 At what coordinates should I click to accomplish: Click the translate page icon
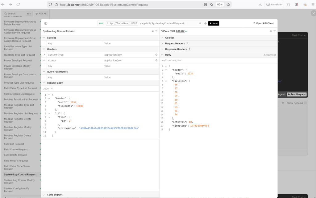(211, 4)
